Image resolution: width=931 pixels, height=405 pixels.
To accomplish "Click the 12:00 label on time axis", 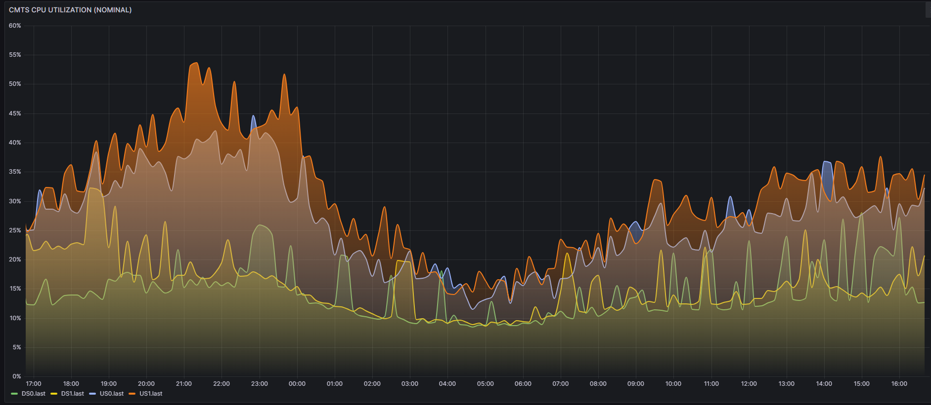I will 749,384.
